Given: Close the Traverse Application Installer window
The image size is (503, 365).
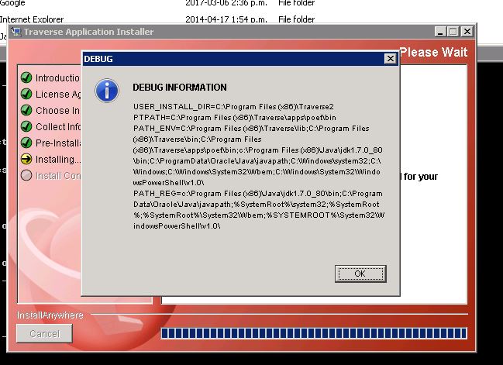Looking at the screenshot, I should (467, 32).
